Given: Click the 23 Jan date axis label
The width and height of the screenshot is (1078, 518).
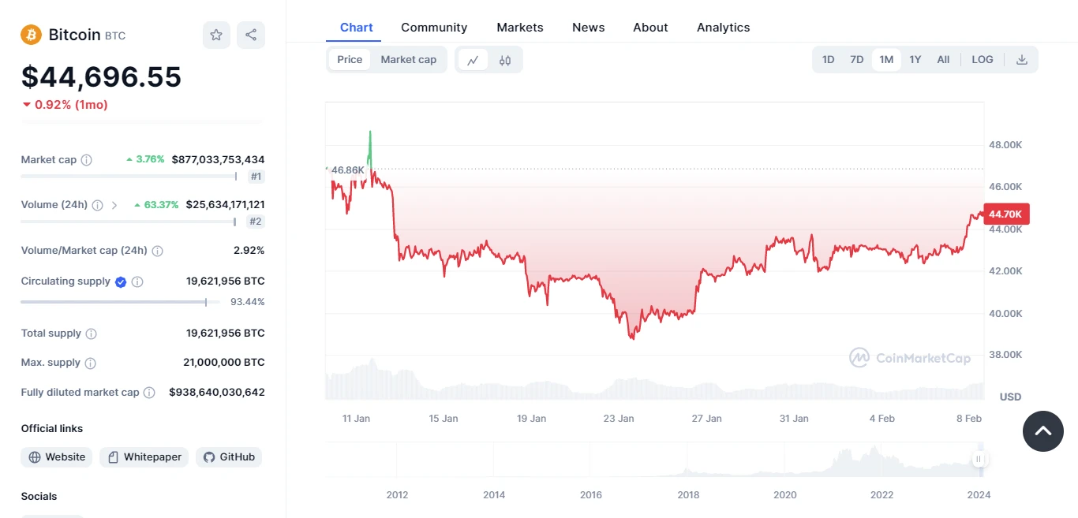Looking at the screenshot, I should (x=619, y=419).
